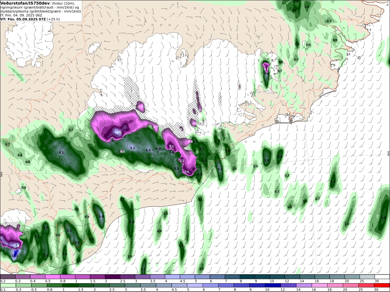Click the 3.6 precipitation value on the map

tap(77, 243)
